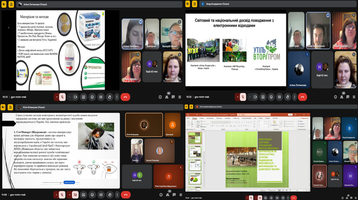Unmute microphone in the 10:13 meeting

[62, 97]
